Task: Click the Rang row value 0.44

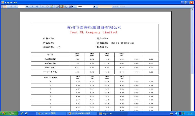Action: 107,68
